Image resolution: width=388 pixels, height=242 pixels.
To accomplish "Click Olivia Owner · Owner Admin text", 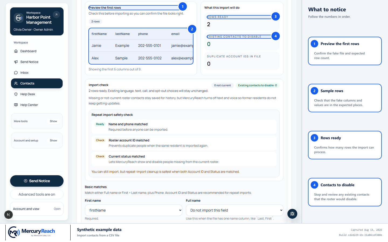I will click(x=33, y=30).
